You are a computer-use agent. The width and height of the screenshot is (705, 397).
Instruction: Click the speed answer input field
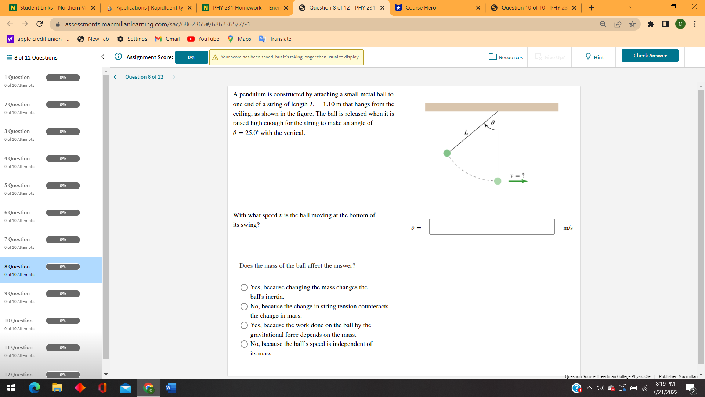(492, 226)
